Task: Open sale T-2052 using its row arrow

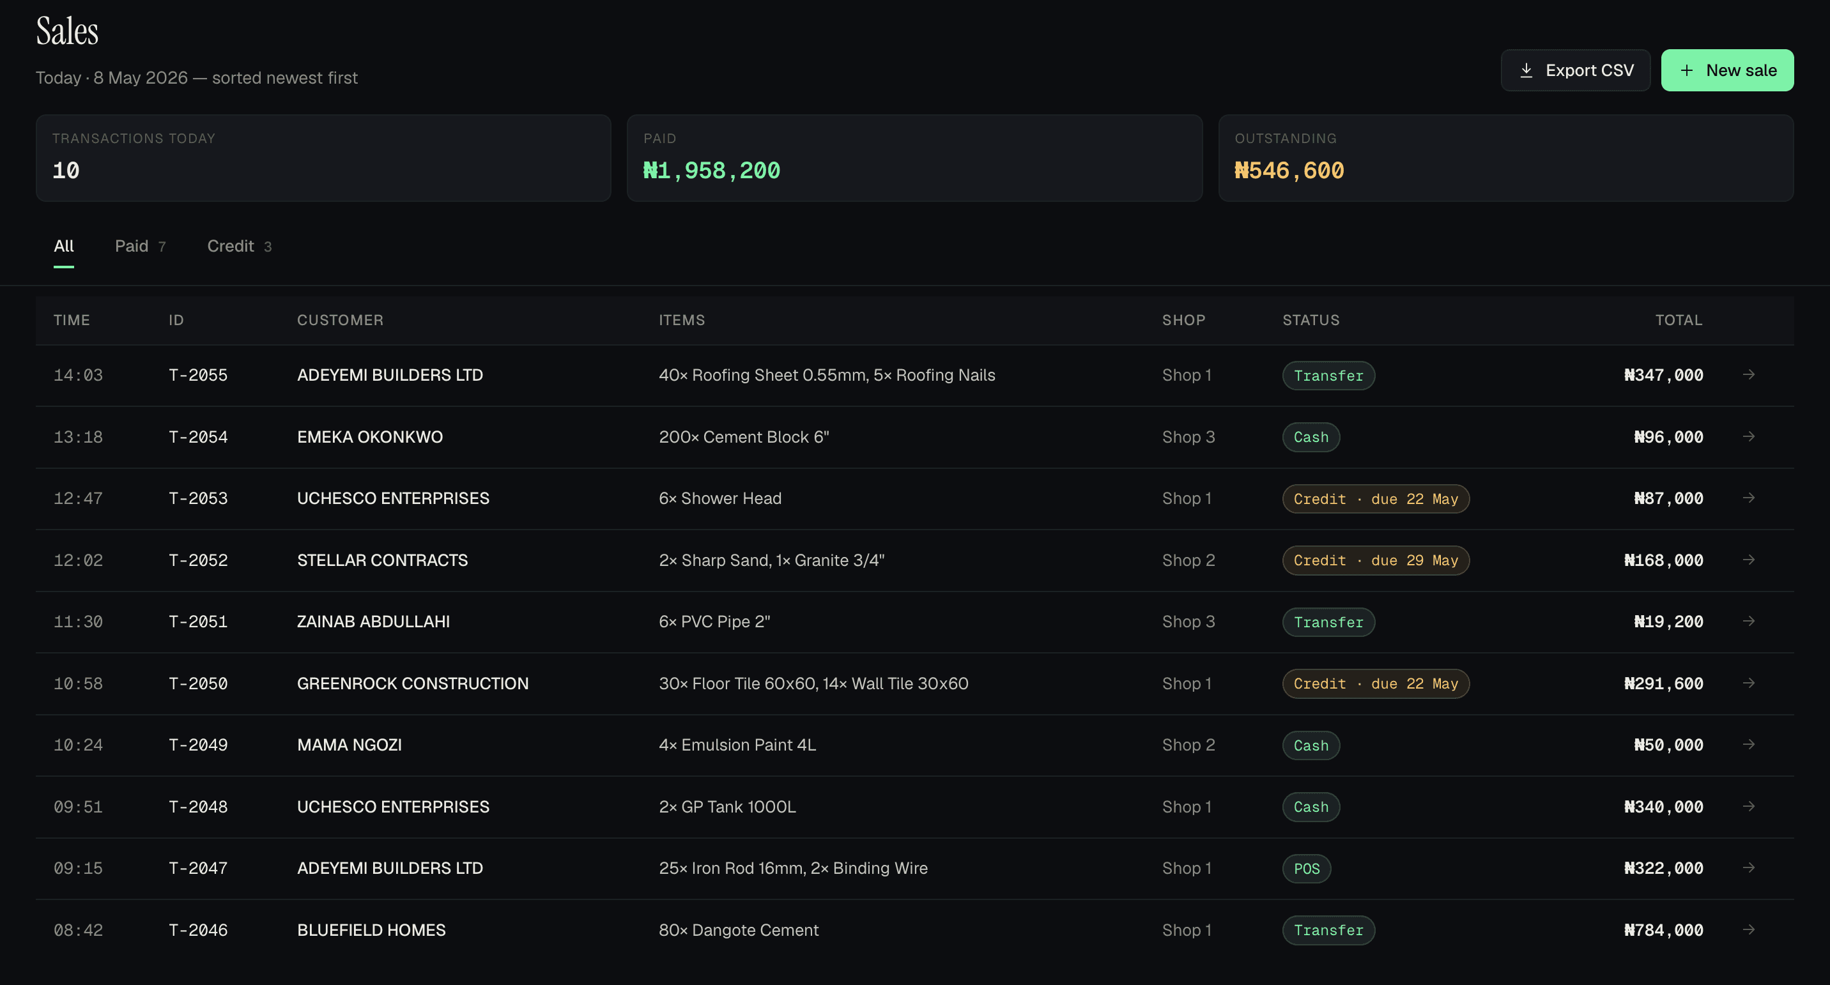Action: pos(1748,560)
